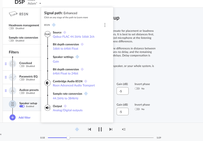The height and width of the screenshot is (141, 203).
Task: Click the 5:09 track duration text
Action: pos(159,138)
